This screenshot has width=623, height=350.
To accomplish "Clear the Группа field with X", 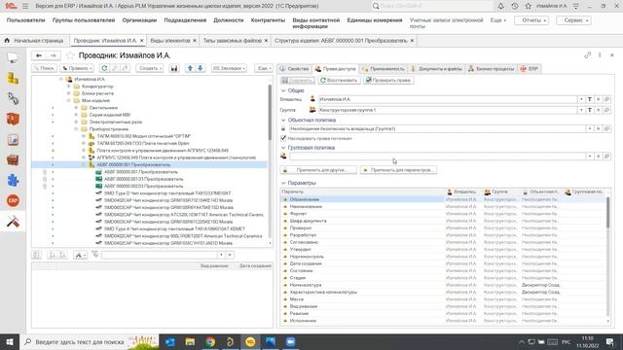I will [598, 110].
